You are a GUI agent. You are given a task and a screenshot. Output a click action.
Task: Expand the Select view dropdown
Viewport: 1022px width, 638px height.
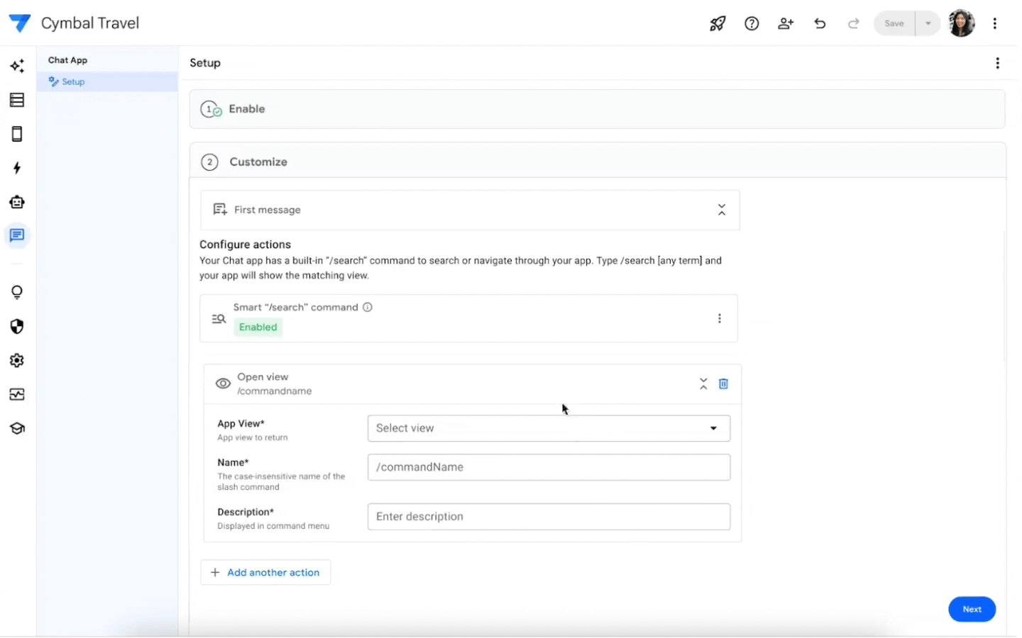(549, 428)
